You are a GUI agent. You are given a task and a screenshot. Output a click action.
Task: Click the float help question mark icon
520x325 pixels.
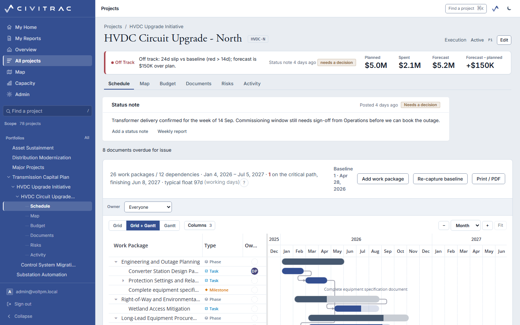click(x=244, y=183)
